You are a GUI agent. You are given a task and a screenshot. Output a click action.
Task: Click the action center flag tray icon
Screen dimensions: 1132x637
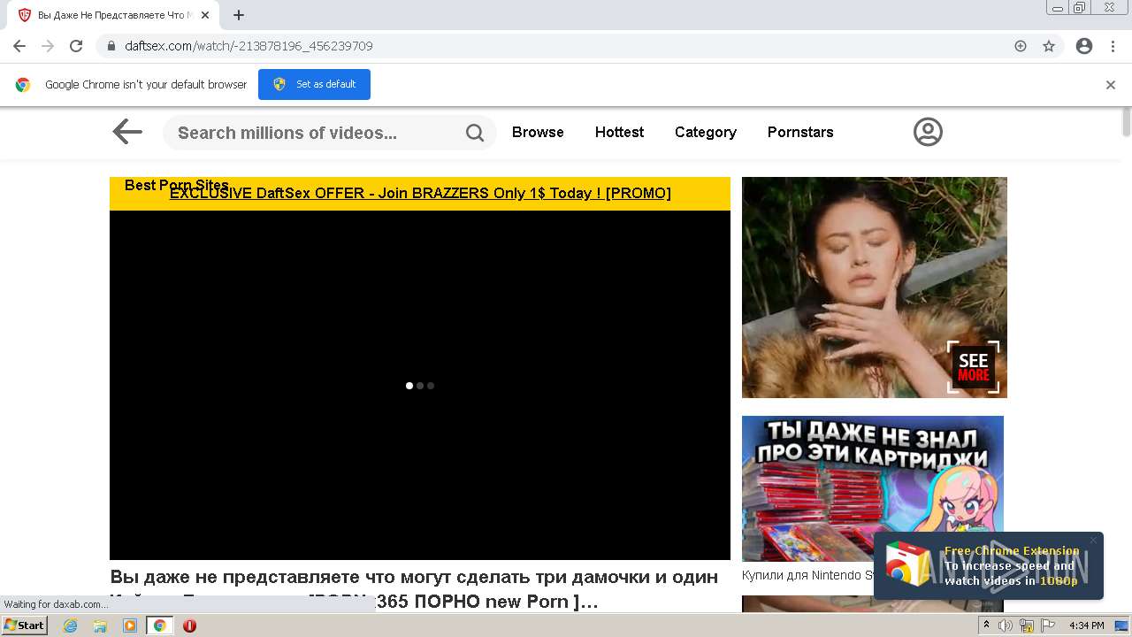pos(1048,625)
